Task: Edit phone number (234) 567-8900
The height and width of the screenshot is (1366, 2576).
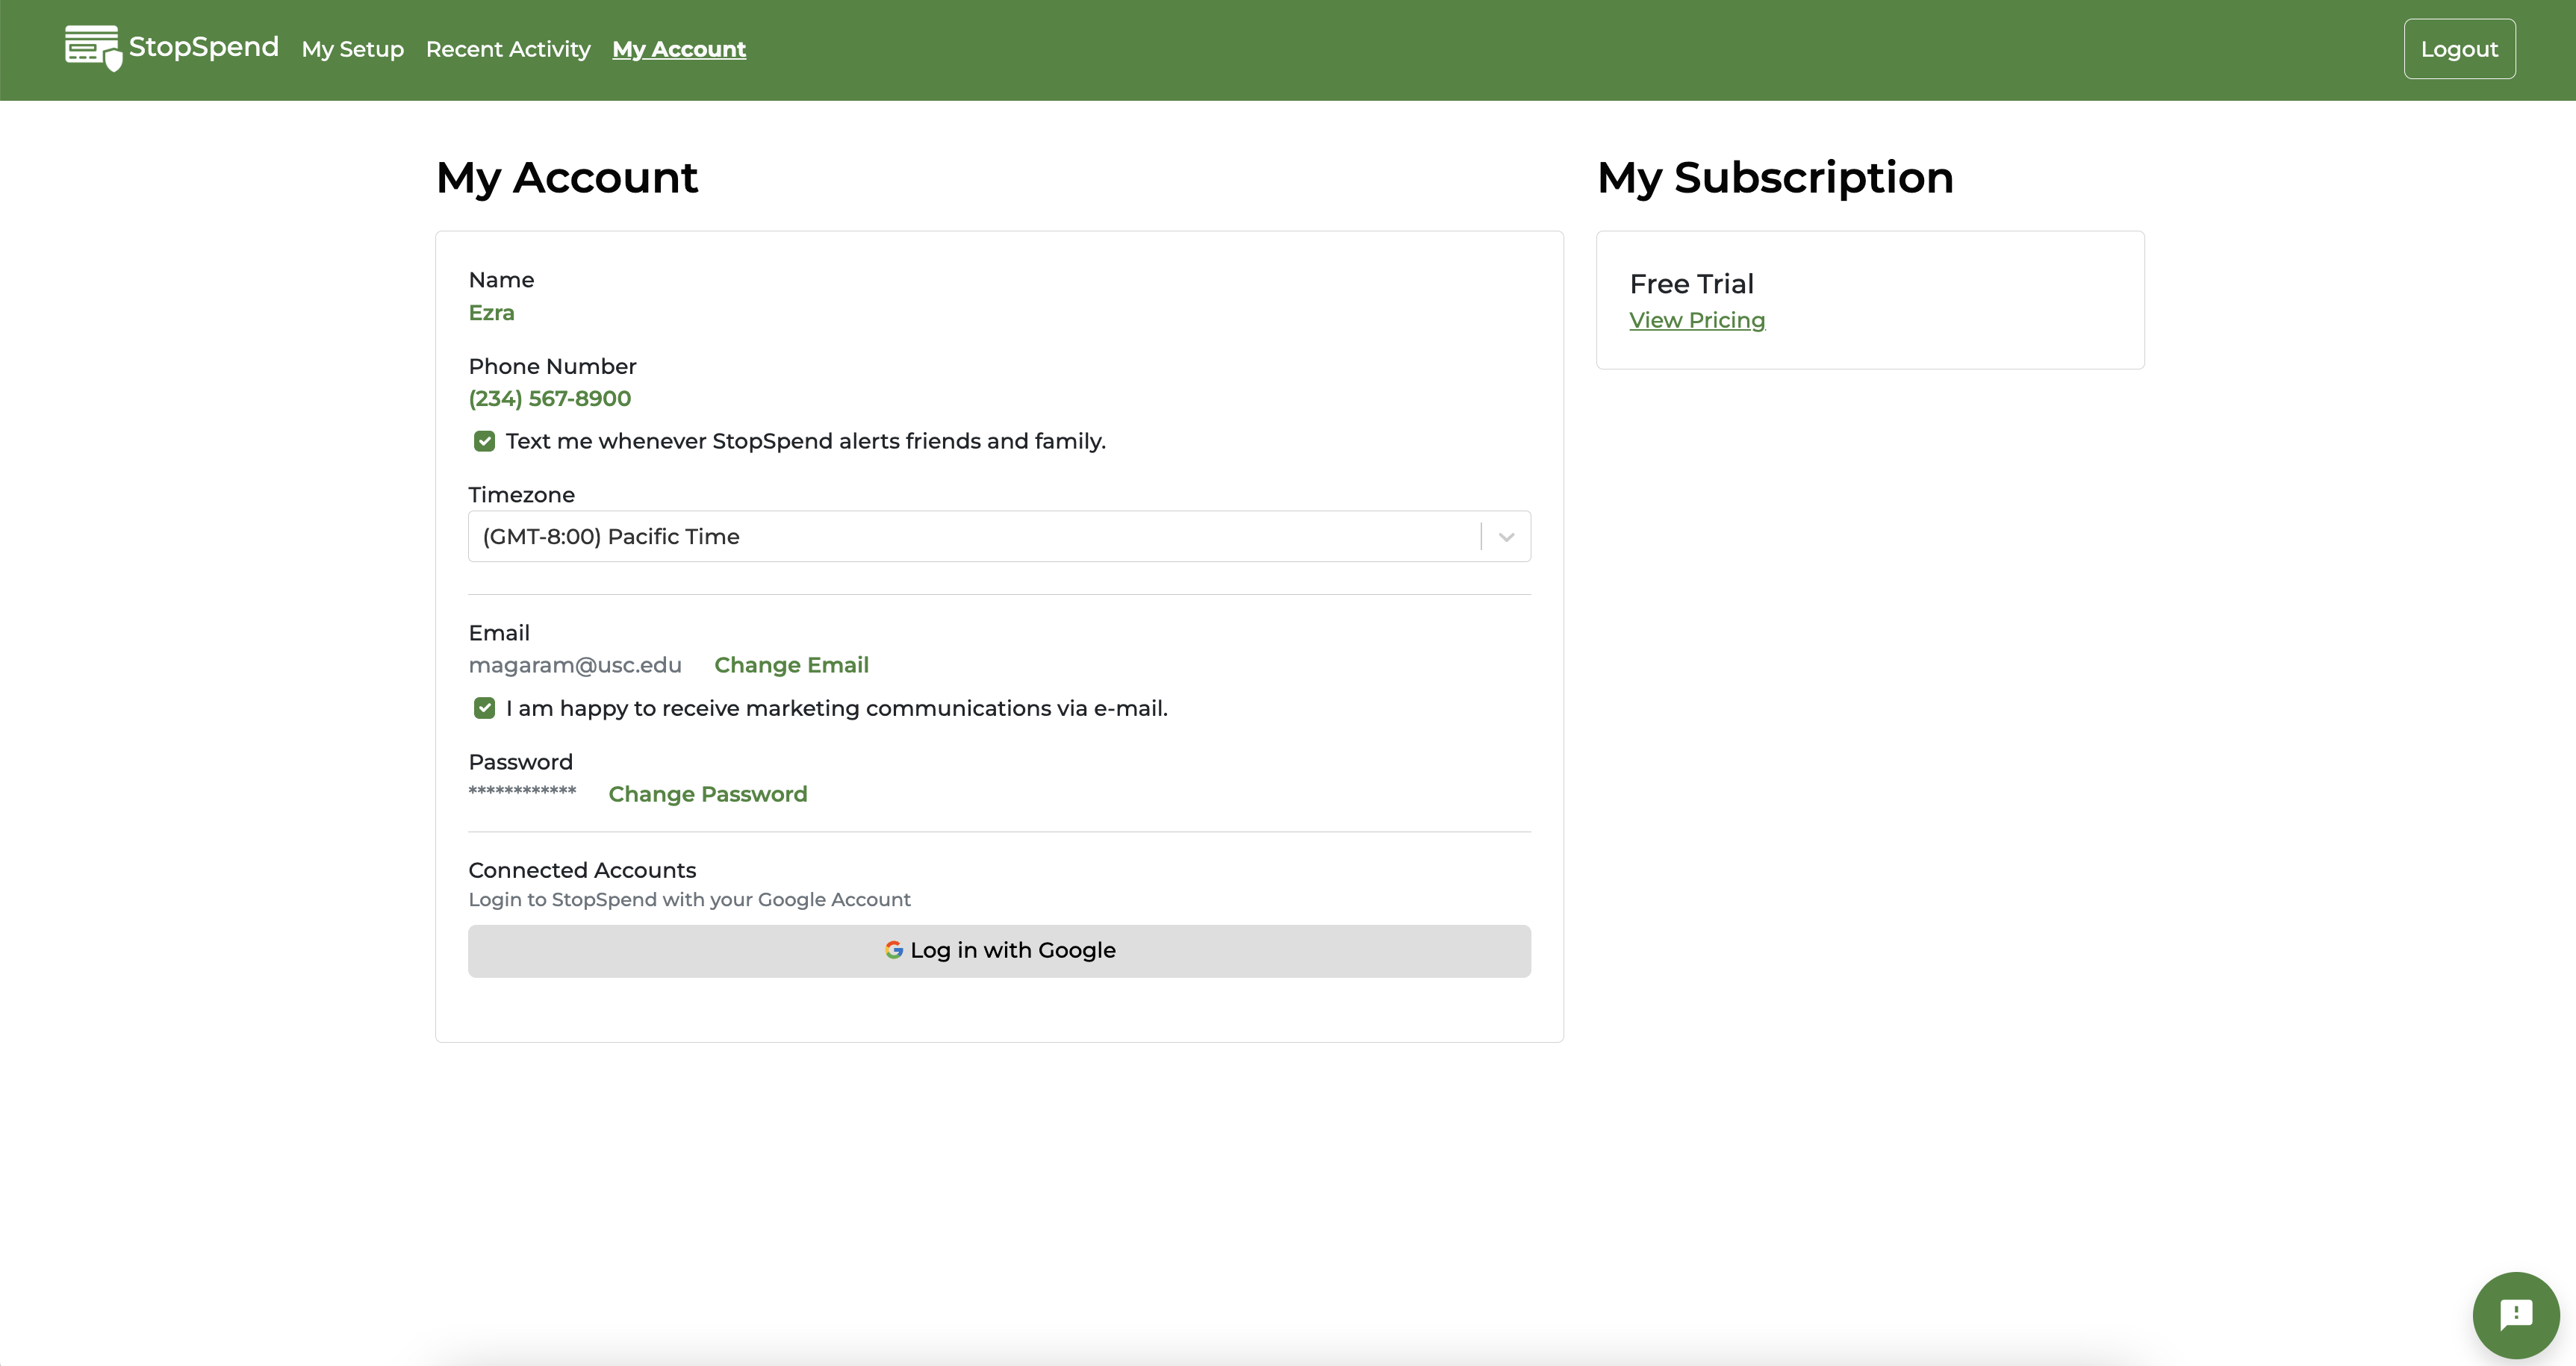Action: 549,398
